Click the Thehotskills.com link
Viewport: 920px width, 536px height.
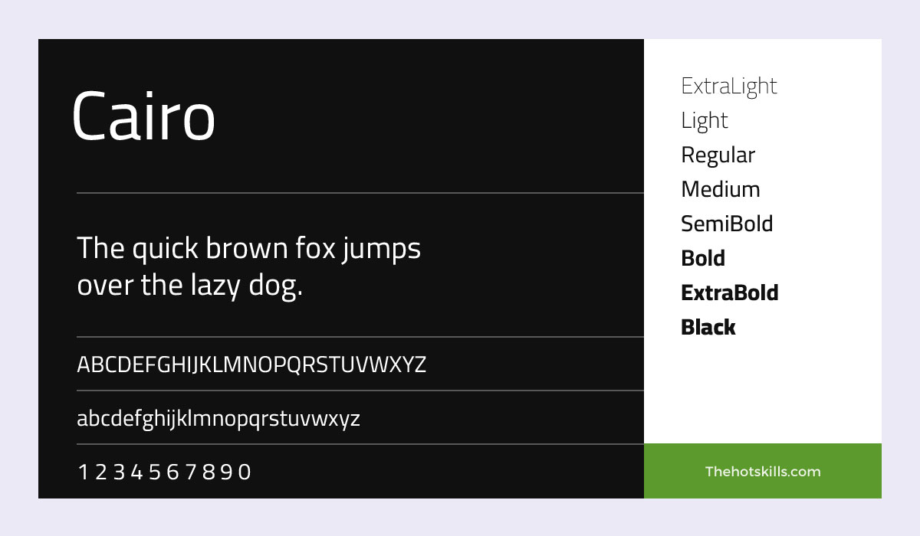[x=762, y=472]
